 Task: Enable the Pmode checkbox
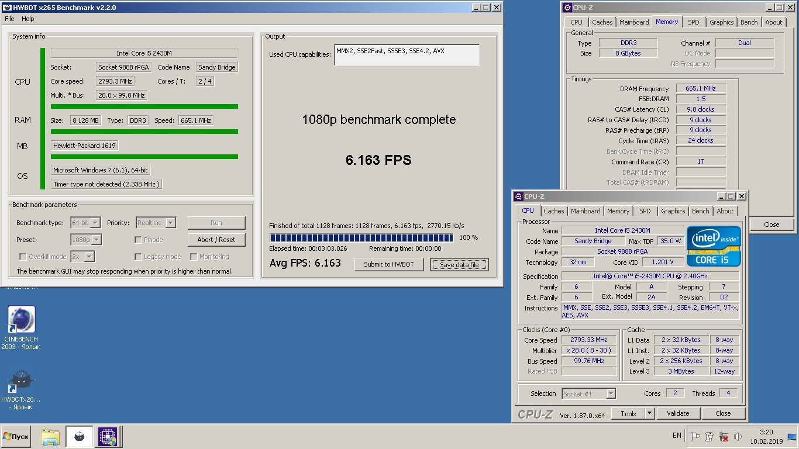(138, 240)
